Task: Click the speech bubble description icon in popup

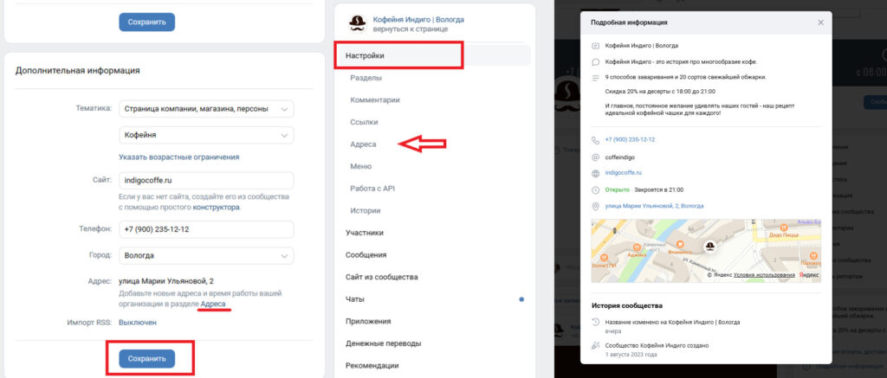Action: (595, 61)
